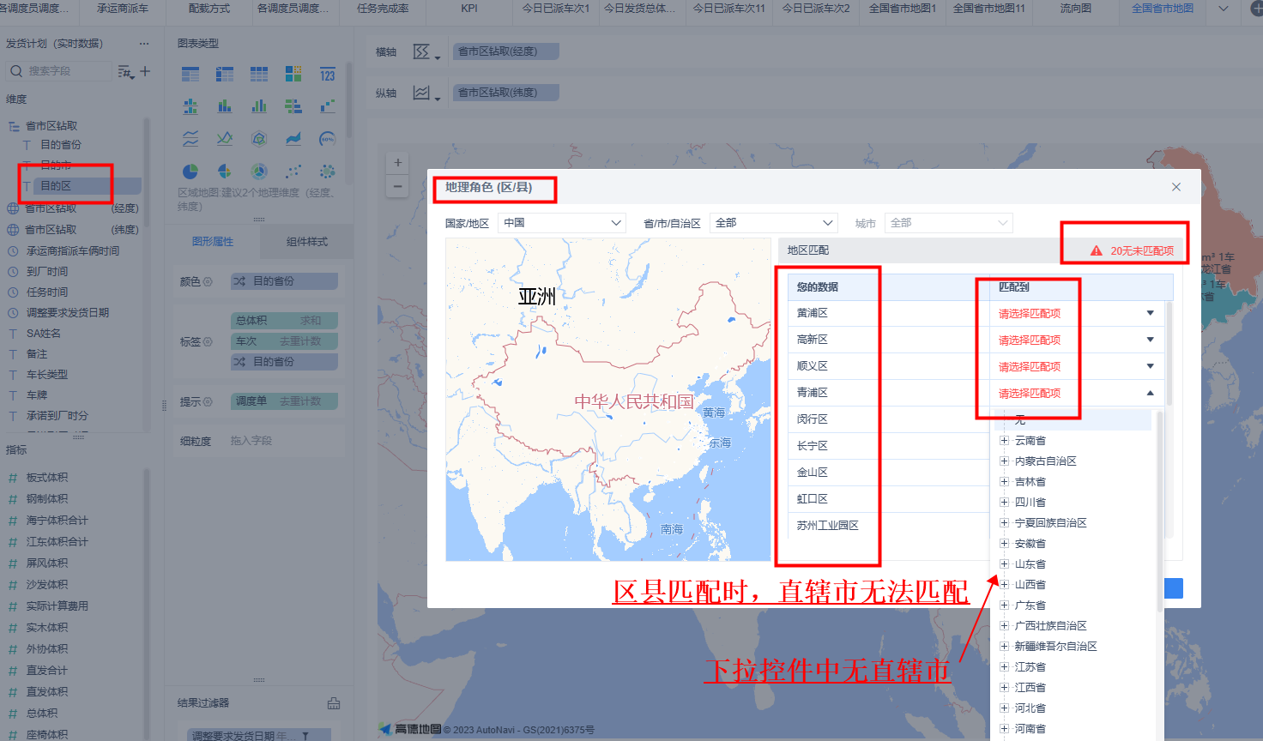Click the 结果过滤器 panel icon
Screen dimensions: 1263x741
pos(334,703)
